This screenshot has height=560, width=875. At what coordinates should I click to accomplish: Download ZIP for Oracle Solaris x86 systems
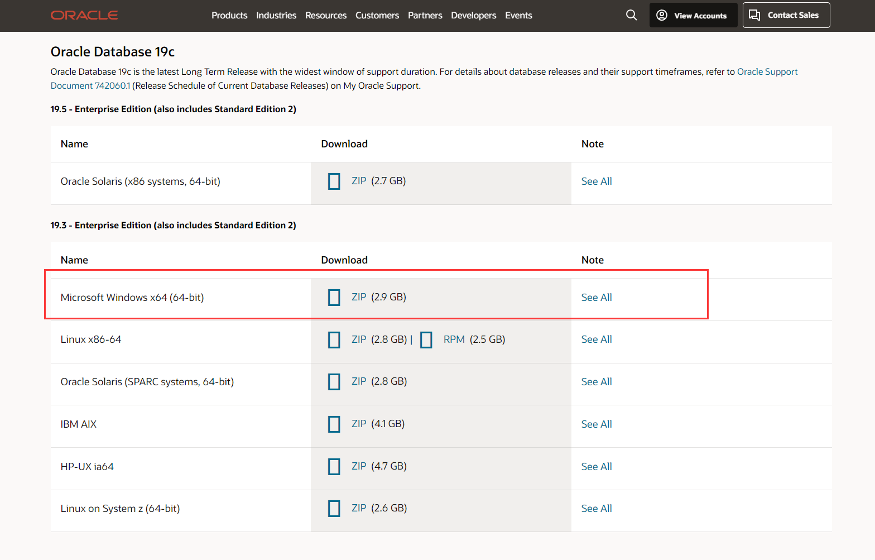tap(359, 181)
